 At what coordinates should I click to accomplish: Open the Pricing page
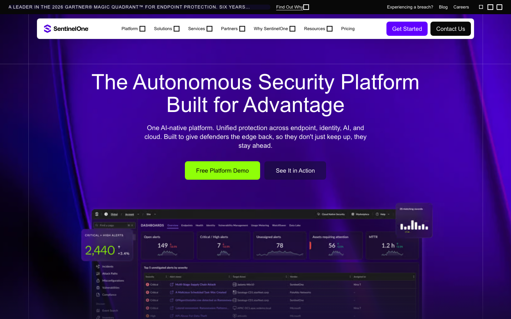click(x=348, y=29)
